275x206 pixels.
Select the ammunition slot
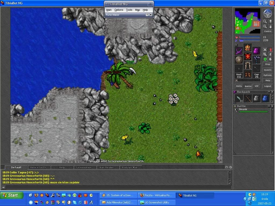click(256, 69)
